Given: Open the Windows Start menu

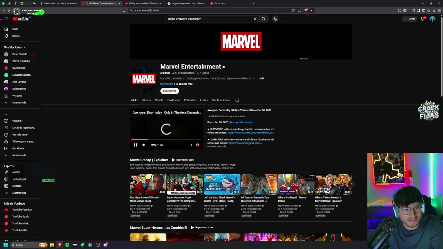Looking at the screenshot, I should click(6, 245).
